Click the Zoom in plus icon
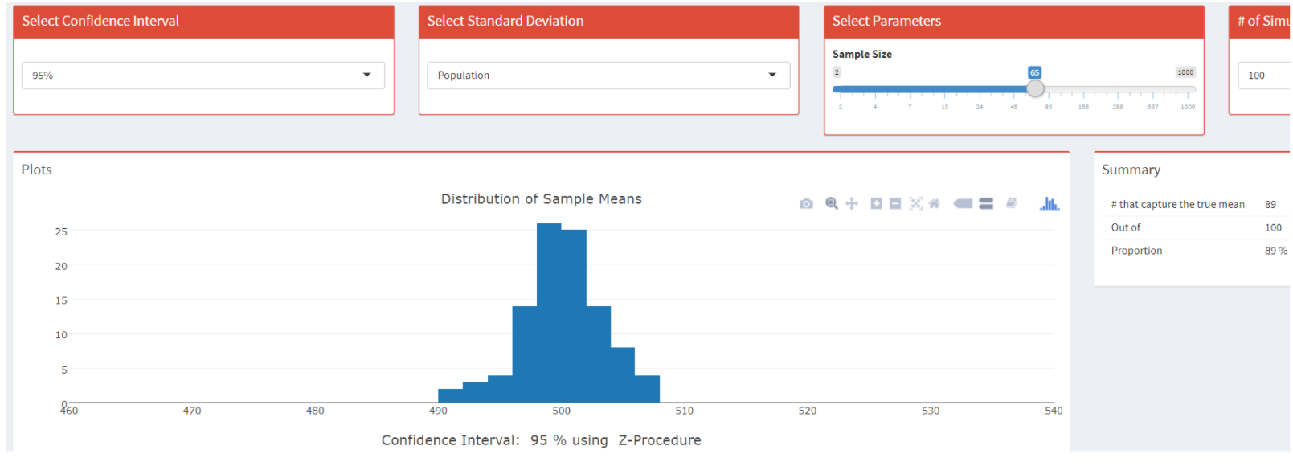 click(877, 204)
